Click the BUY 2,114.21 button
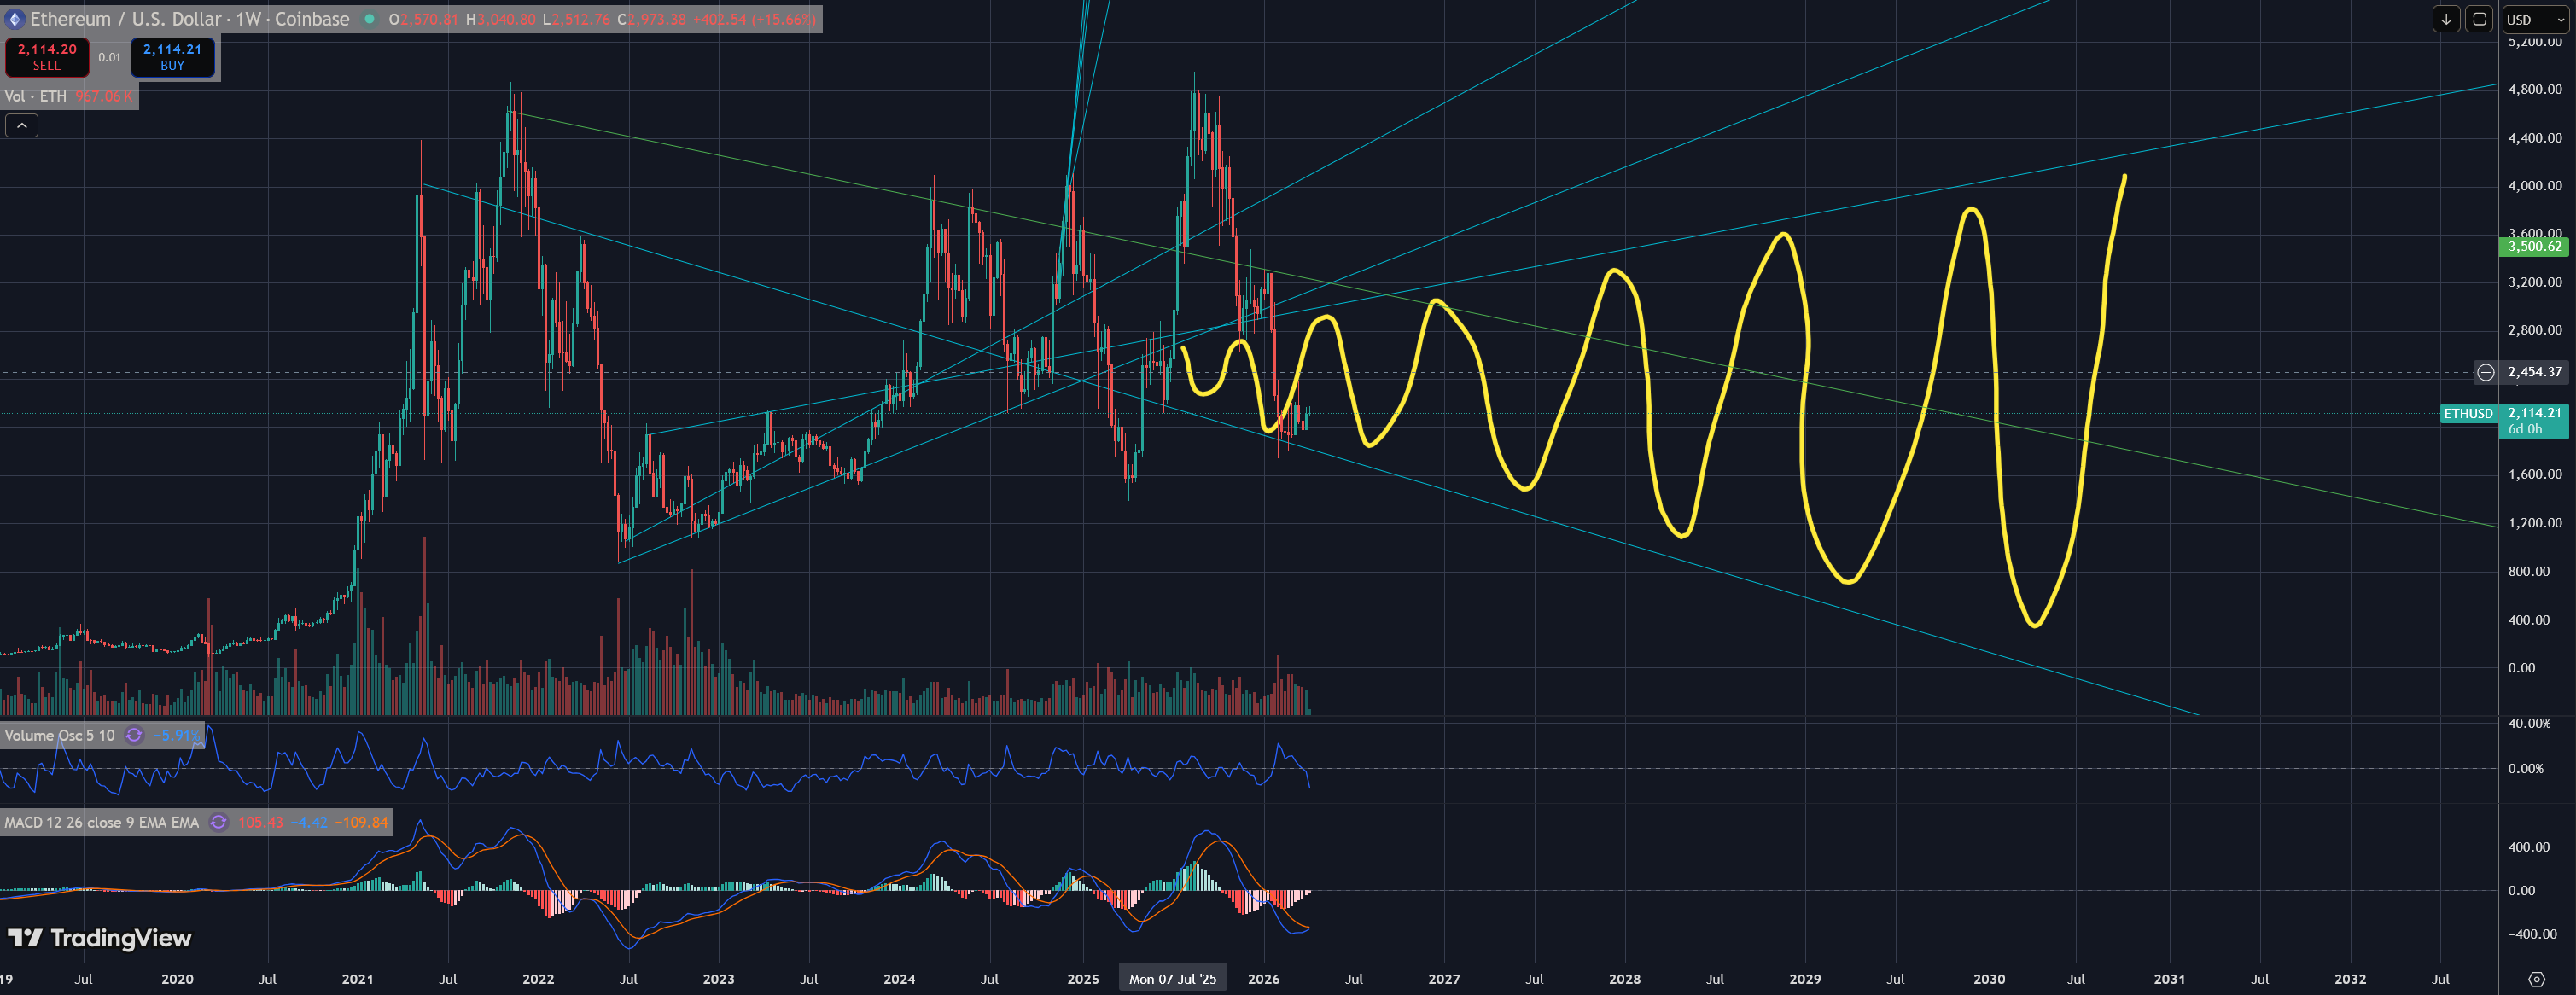This screenshot has width=2576, height=995. [172, 57]
